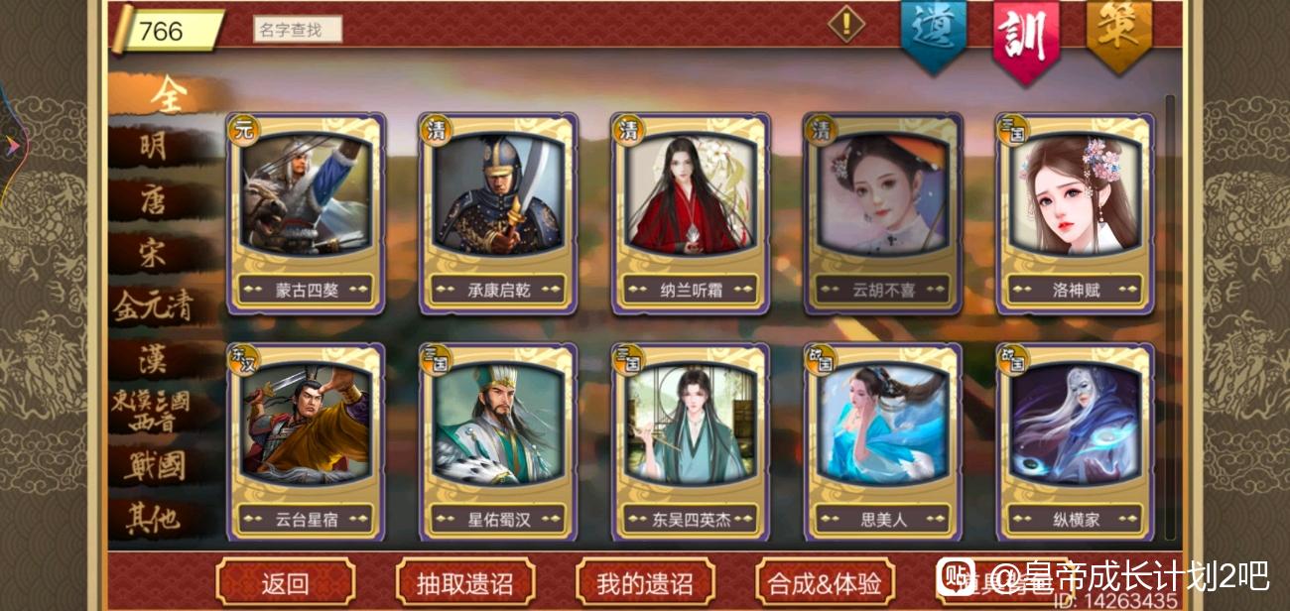Switch to the 全 category tab

coord(167,94)
